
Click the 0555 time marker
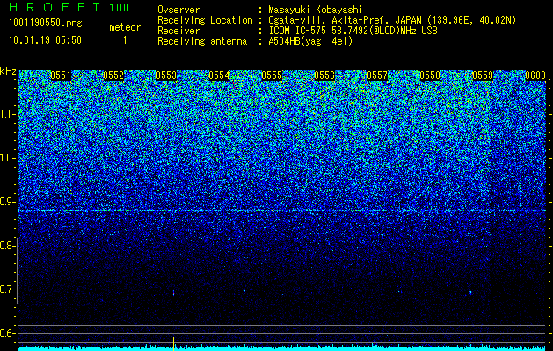click(272, 75)
